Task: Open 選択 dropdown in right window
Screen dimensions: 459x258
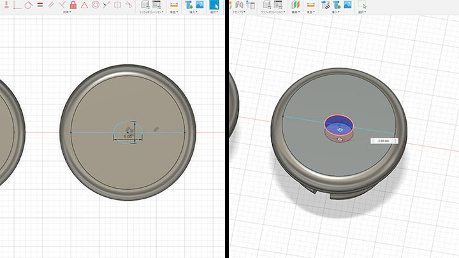Action: click(362, 12)
